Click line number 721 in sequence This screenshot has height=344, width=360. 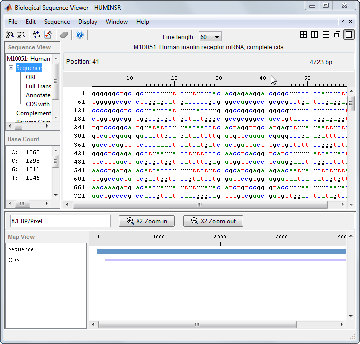point(79,196)
